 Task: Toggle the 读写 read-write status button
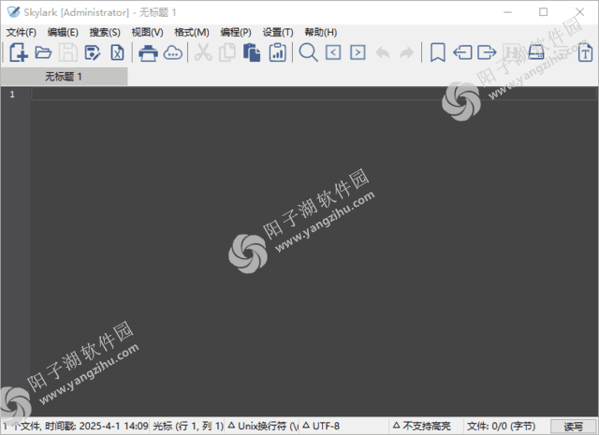[x=574, y=427]
